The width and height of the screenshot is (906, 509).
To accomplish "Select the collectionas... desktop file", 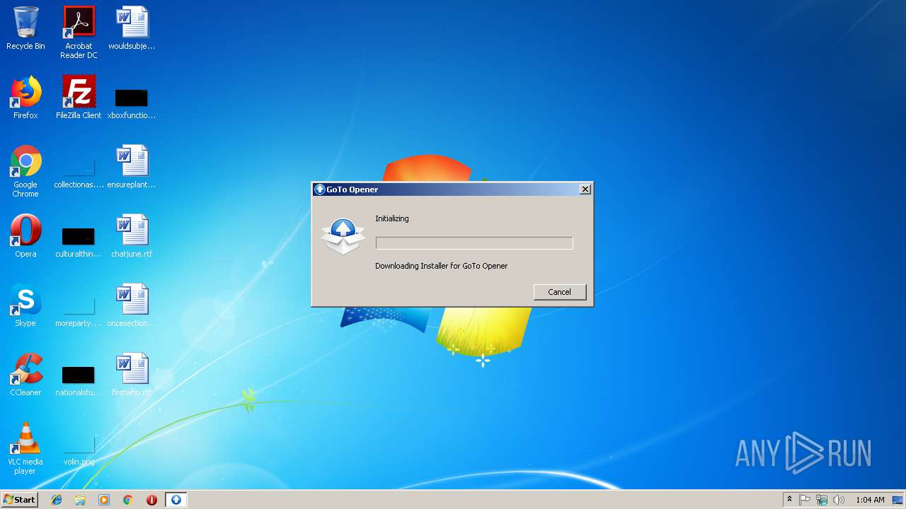I will (x=79, y=174).
